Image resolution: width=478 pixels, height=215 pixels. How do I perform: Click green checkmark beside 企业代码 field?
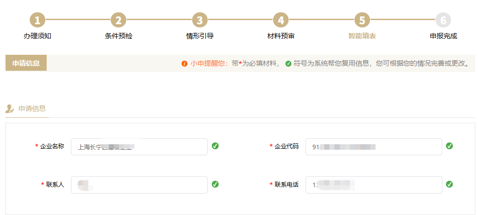[450, 146]
